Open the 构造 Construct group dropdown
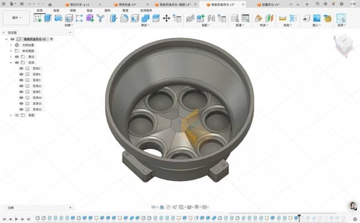Screen dimensions: 360x223 point(263,25)
